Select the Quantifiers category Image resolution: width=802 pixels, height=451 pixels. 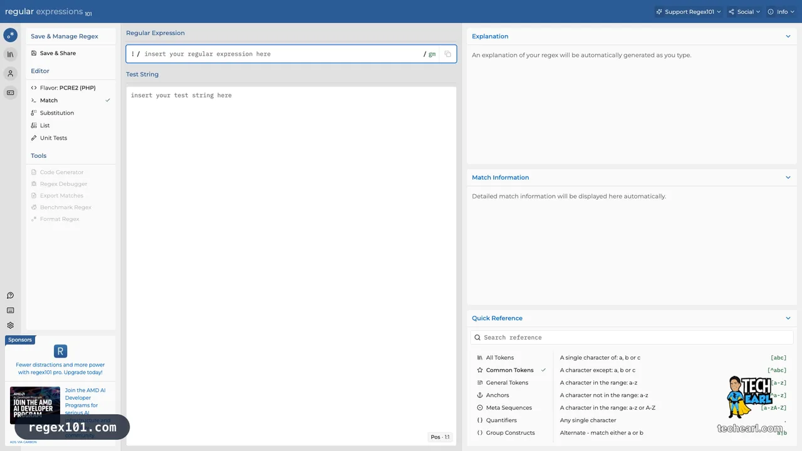(x=511, y=420)
